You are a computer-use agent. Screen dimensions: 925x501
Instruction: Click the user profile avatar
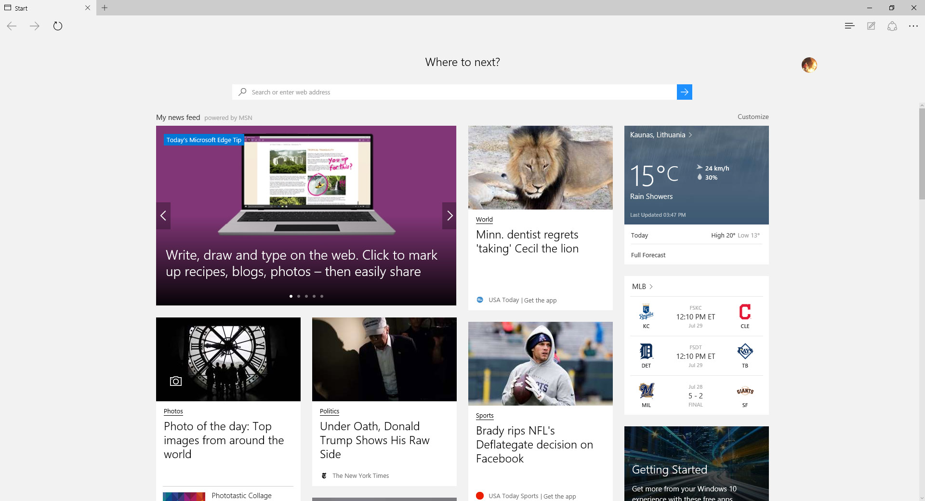809,65
